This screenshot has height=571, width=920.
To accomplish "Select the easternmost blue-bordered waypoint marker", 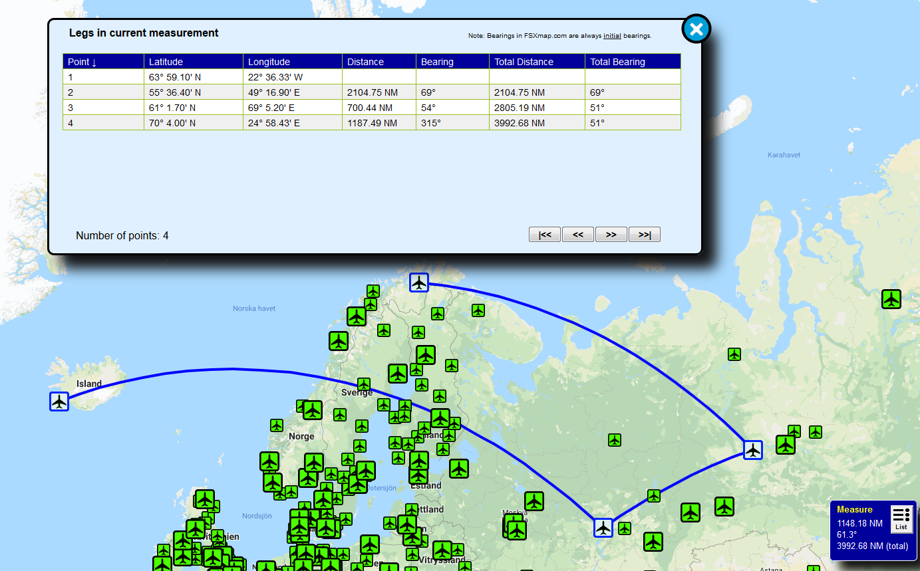I will (x=752, y=450).
